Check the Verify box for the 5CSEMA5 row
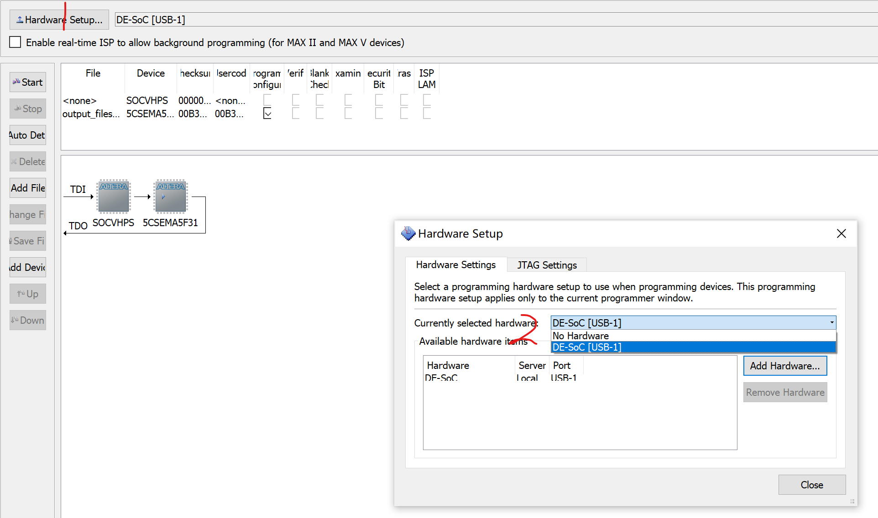This screenshot has width=878, height=518. point(296,114)
